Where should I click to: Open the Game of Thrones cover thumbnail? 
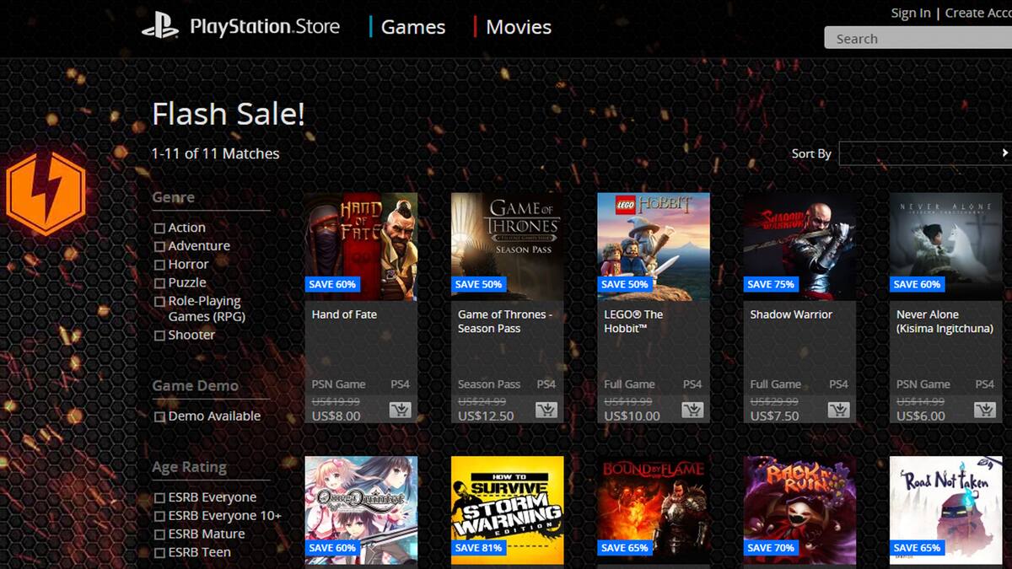click(x=508, y=247)
